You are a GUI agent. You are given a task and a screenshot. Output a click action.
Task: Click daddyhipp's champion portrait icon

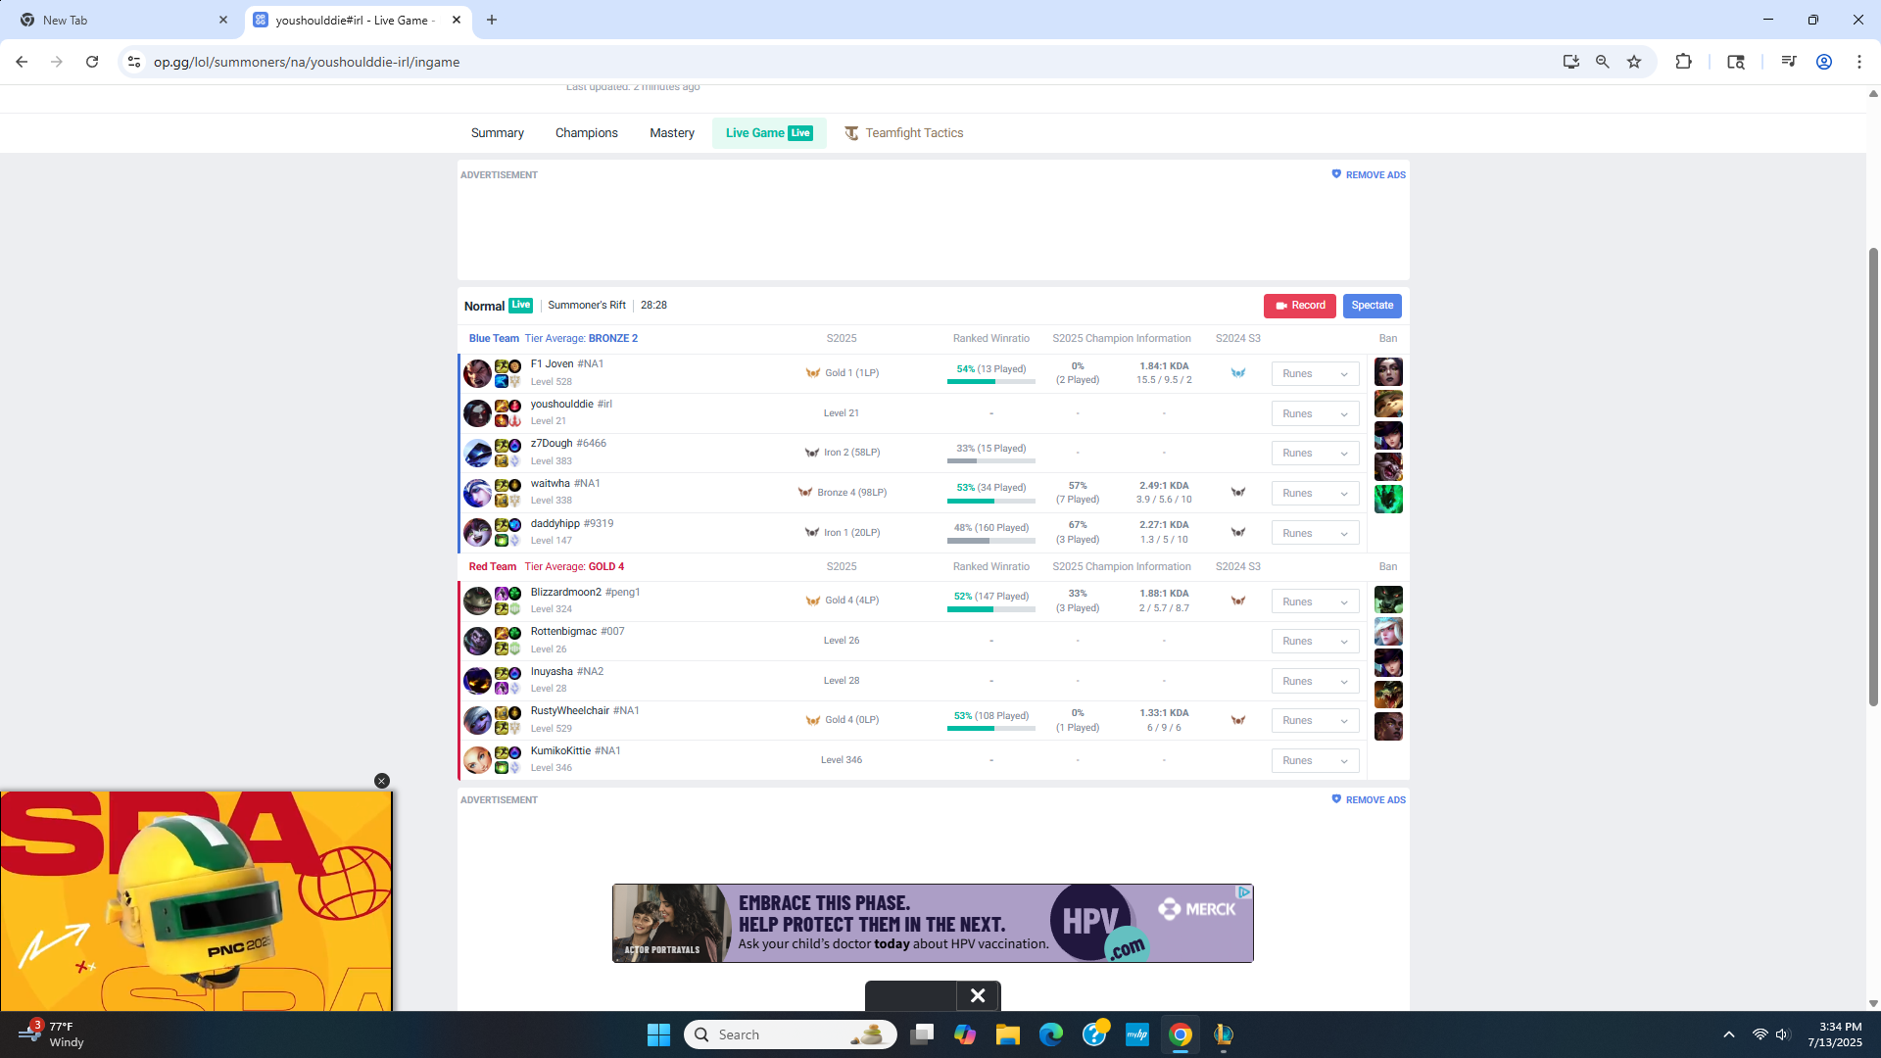pos(477,533)
